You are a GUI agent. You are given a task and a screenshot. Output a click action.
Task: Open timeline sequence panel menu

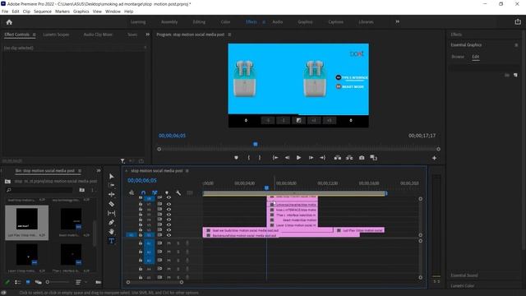point(187,171)
